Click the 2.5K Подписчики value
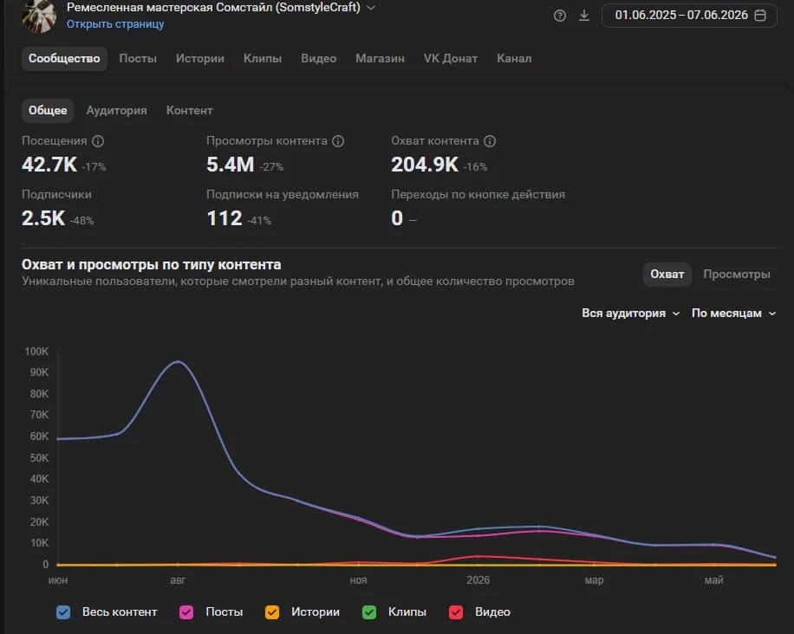Screen dimensions: 794x634 click(x=43, y=218)
